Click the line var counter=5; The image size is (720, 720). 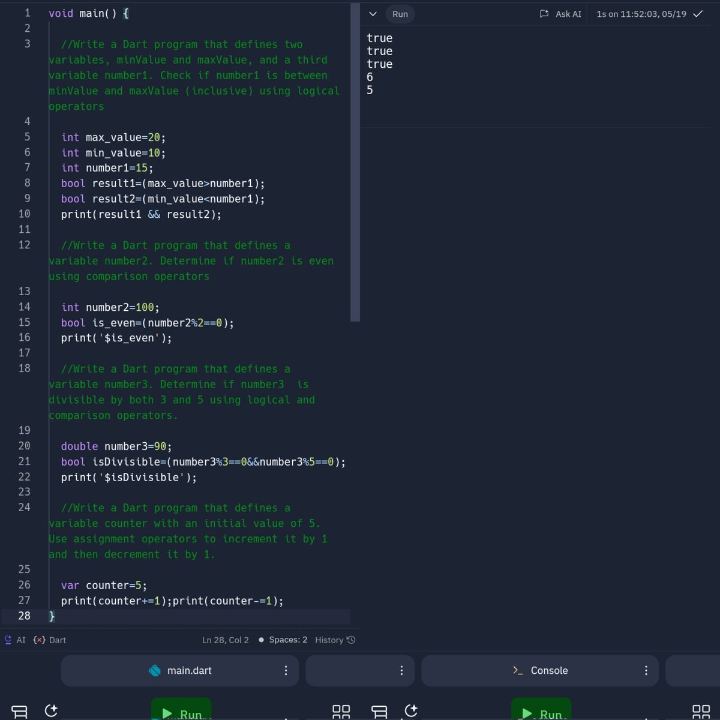(x=104, y=585)
